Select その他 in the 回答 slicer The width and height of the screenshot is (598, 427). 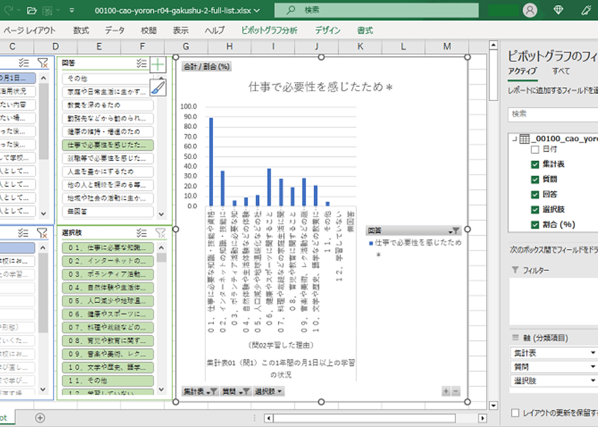(108, 78)
